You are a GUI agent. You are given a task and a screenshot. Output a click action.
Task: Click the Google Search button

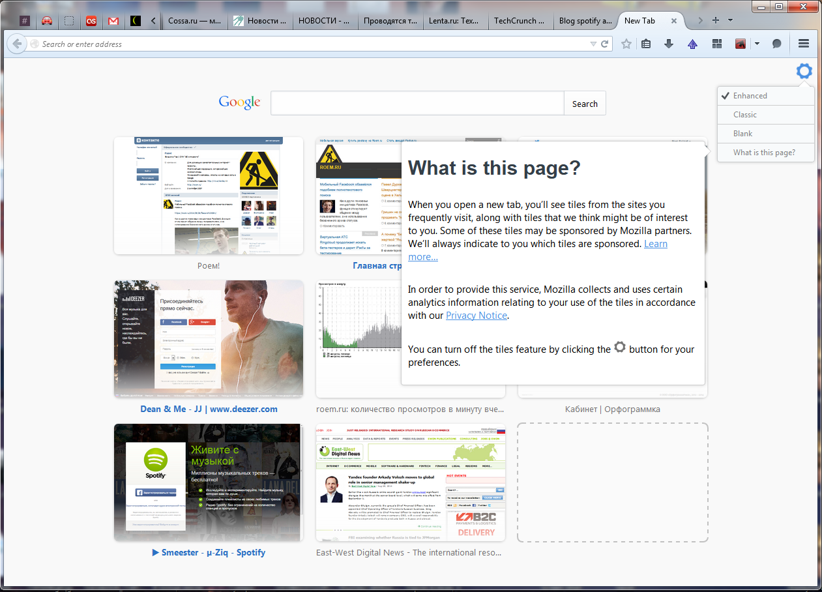(585, 104)
